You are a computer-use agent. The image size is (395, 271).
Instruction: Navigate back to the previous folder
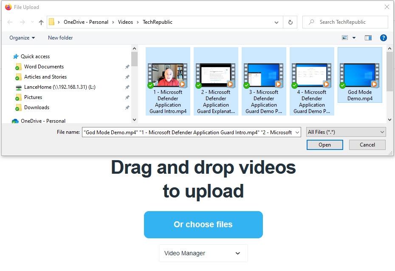pos(9,22)
